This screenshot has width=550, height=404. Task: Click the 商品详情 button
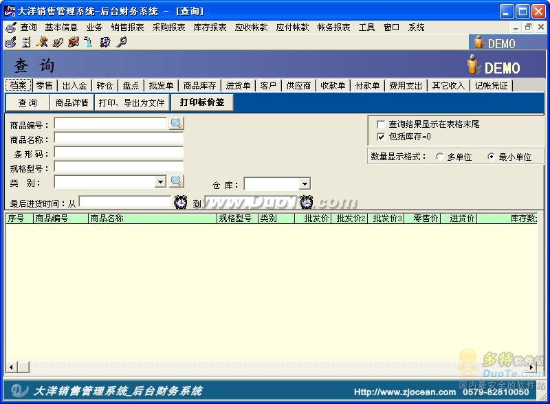(x=72, y=102)
